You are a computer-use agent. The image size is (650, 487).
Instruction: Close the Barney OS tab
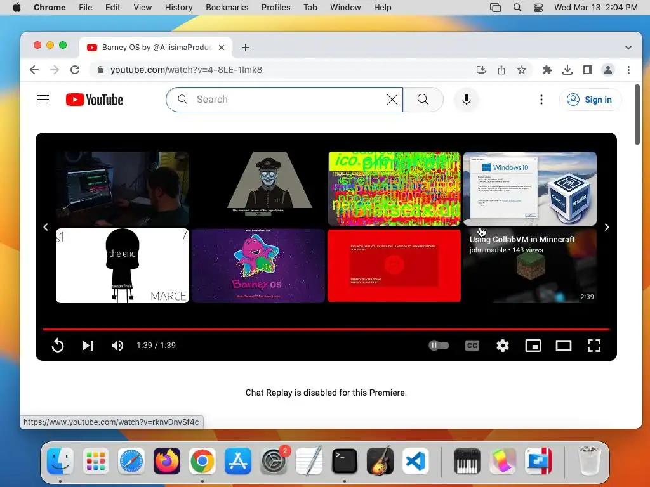[x=222, y=48]
